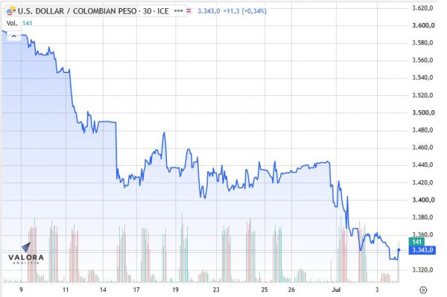Click the green 141 volume tag on the axis

(x=416, y=242)
